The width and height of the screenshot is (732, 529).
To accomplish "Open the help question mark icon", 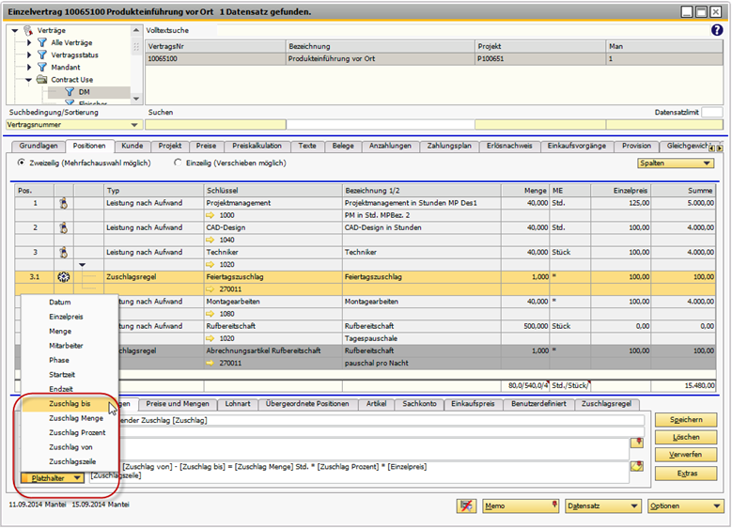I will click(717, 30).
